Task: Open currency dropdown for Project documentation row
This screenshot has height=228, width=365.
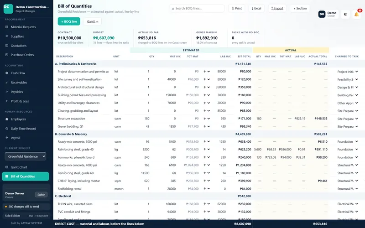Action: click(207, 72)
